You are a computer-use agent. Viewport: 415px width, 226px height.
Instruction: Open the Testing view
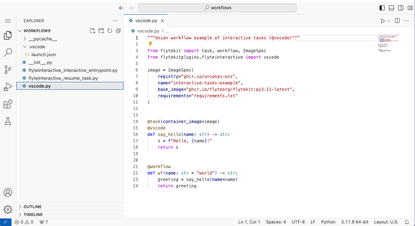[8, 121]
